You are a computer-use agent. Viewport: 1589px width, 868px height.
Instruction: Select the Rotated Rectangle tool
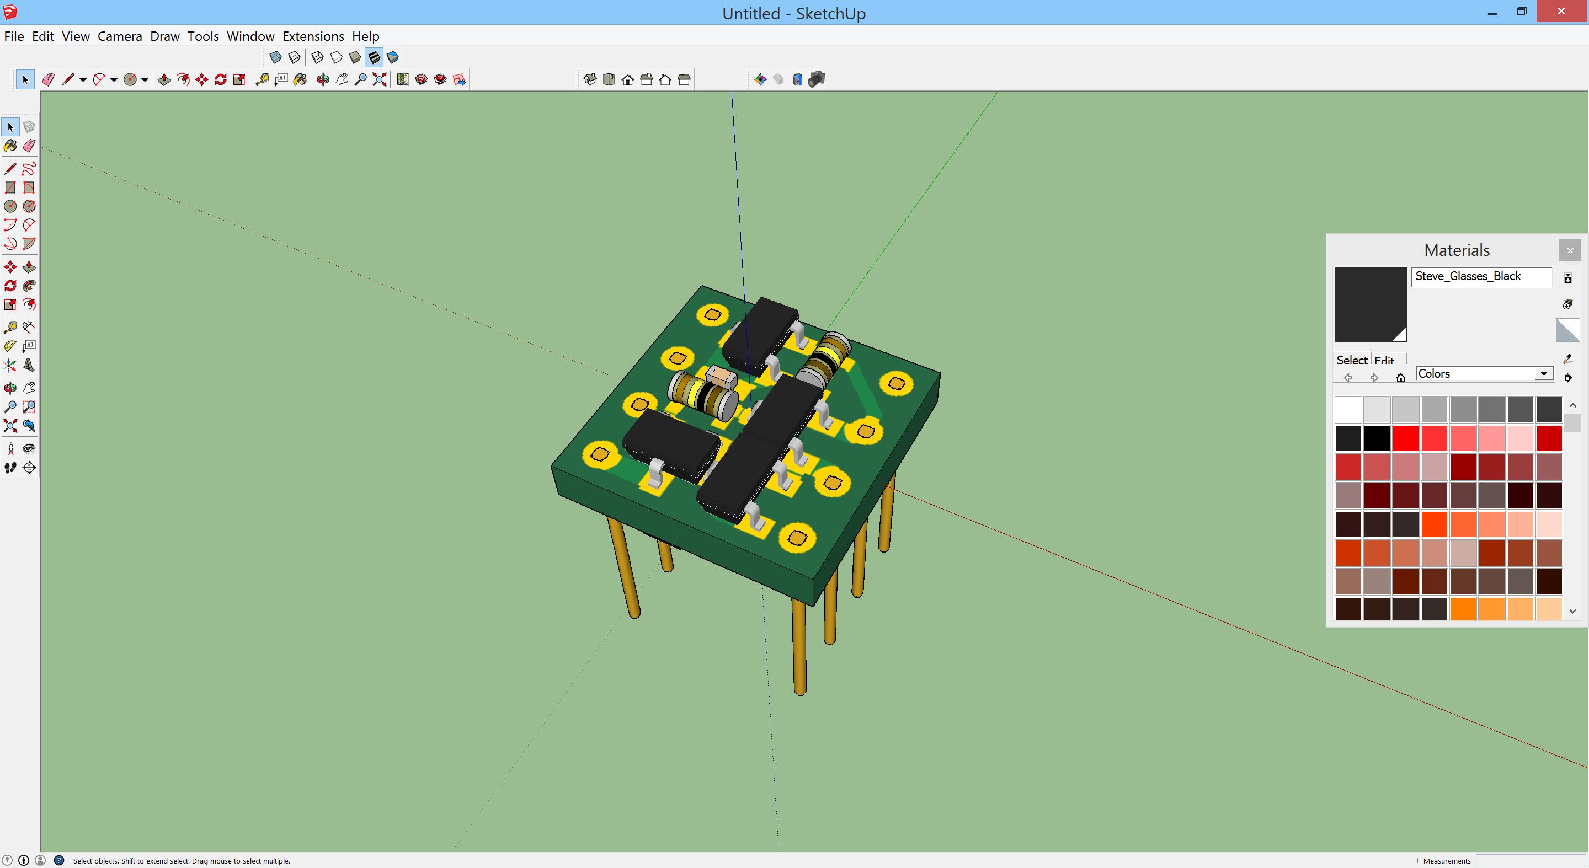pos(29,187)
